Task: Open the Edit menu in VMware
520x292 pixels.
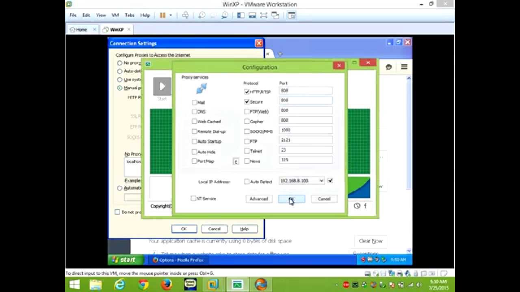Action: click(86, 15)
